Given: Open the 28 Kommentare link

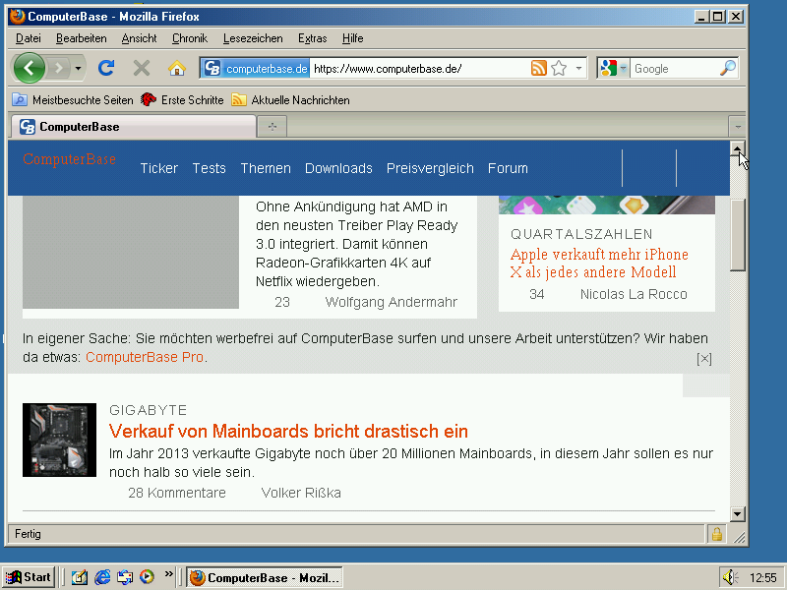Looking at the screenshot, I should [x=177, y=493].
